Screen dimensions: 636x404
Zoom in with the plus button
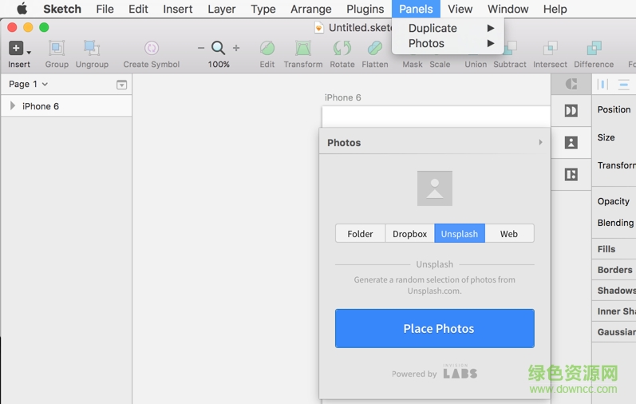(x=236, y=48)
